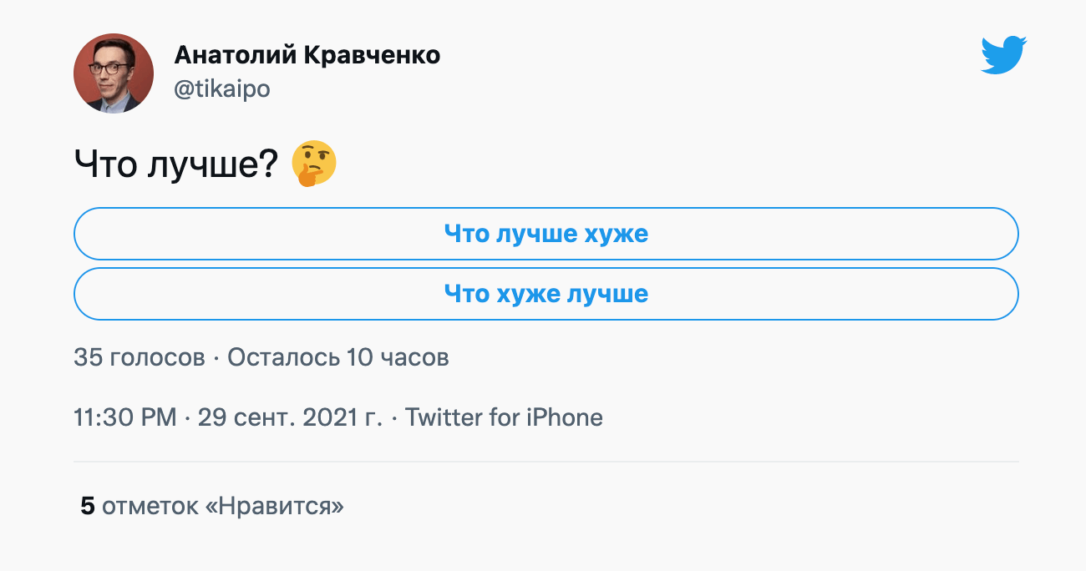This screenshot has width=1086, height=571.
Task: Open the @tikaipo handle link
Action: 221,88
